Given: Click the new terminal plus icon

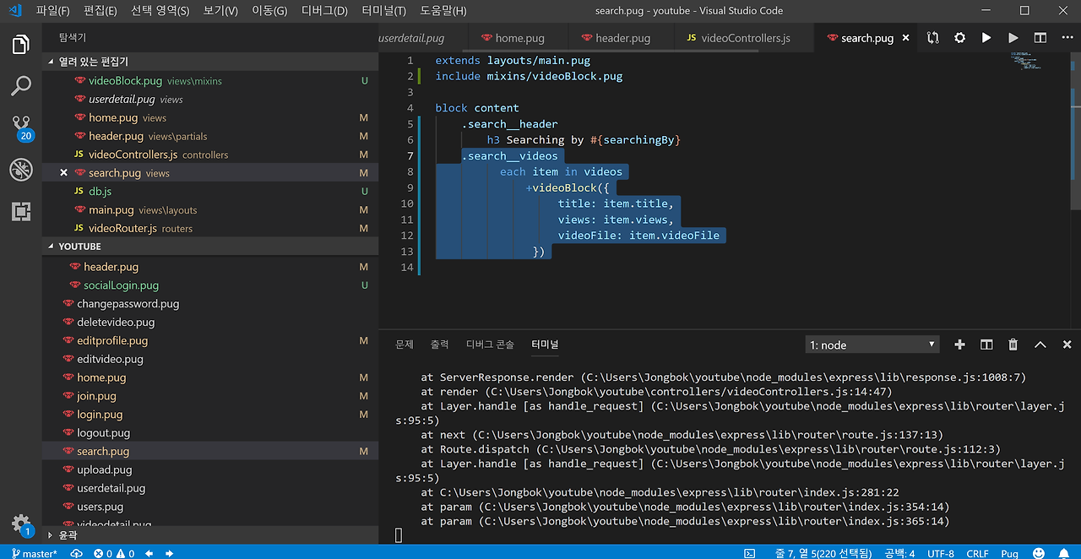Looking at the screenshot, I should click(959, 345).
